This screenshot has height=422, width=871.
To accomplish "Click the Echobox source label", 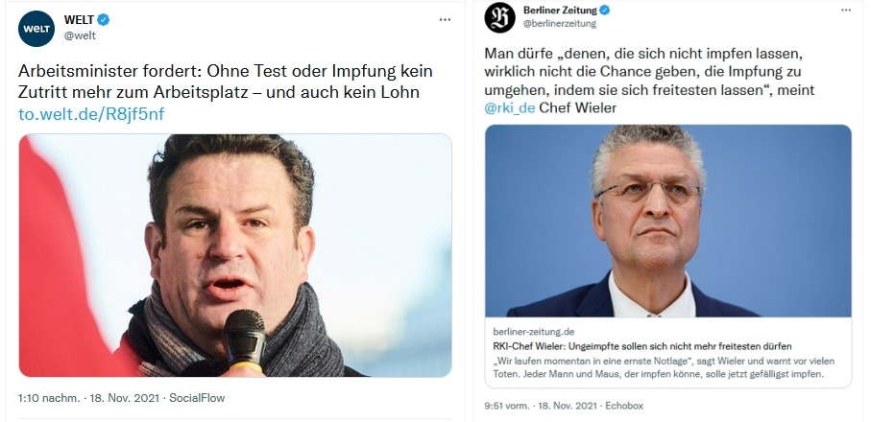I will [x=624, y=406].
